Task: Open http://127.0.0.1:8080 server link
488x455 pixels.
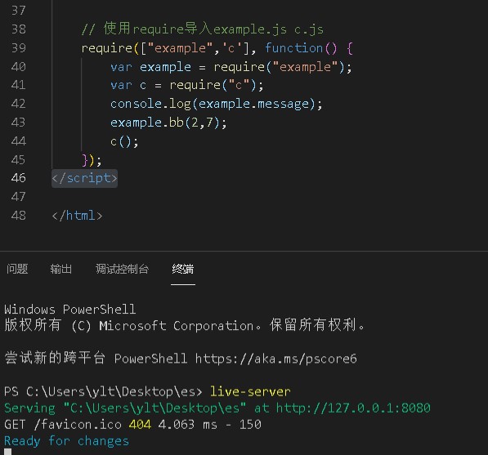Action: 353,408
